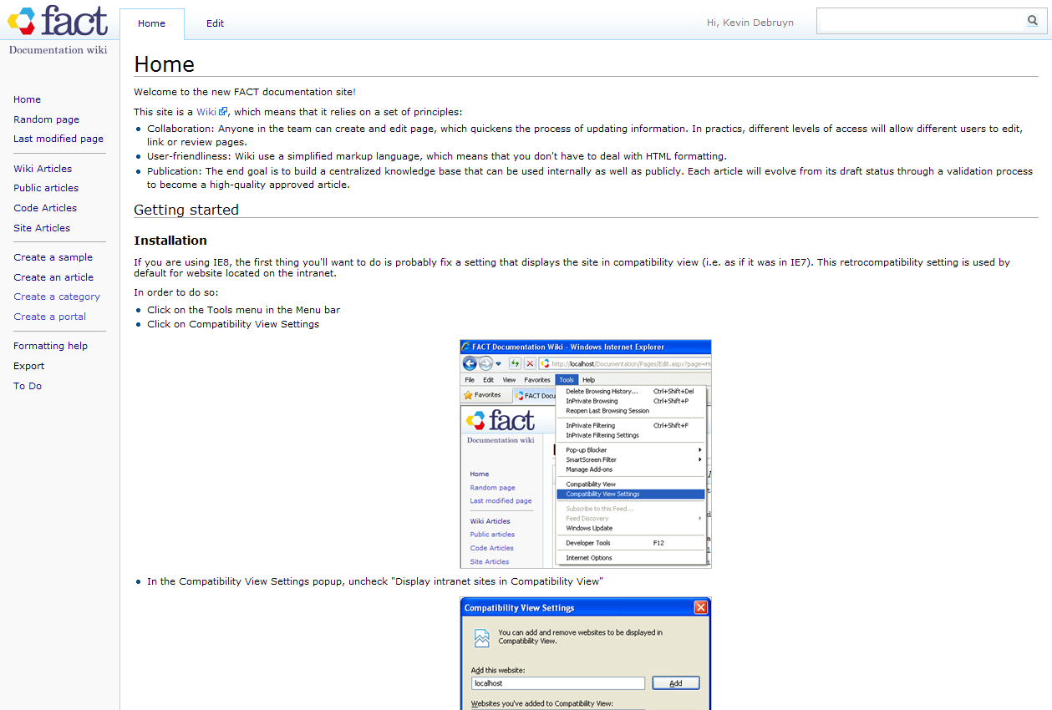Open the To Do link
The width and height of the screenshot is (1052, 710).
coord(28,386)
